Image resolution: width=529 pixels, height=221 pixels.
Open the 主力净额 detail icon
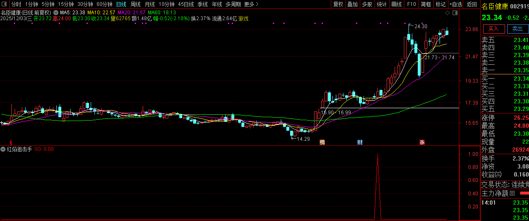coord(512,194)
